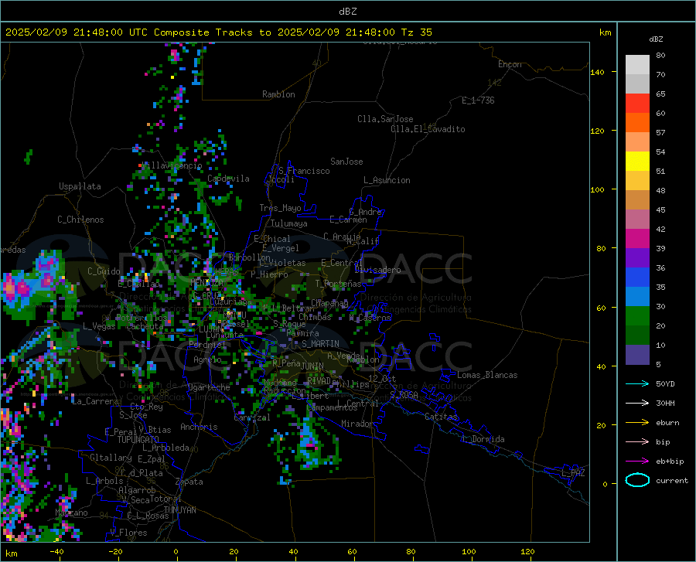696x562 pixels.
Task: Select the slate 5-10 dBZ swatch
Action: (637, 355)
